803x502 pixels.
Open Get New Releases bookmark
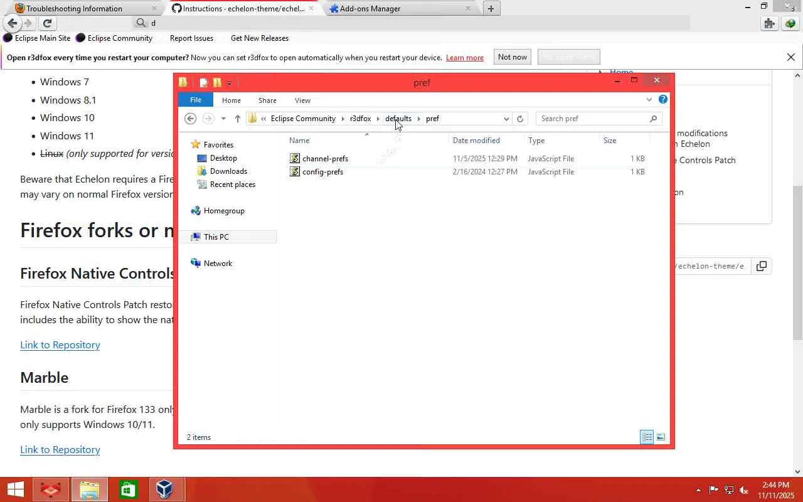(260, 38)
